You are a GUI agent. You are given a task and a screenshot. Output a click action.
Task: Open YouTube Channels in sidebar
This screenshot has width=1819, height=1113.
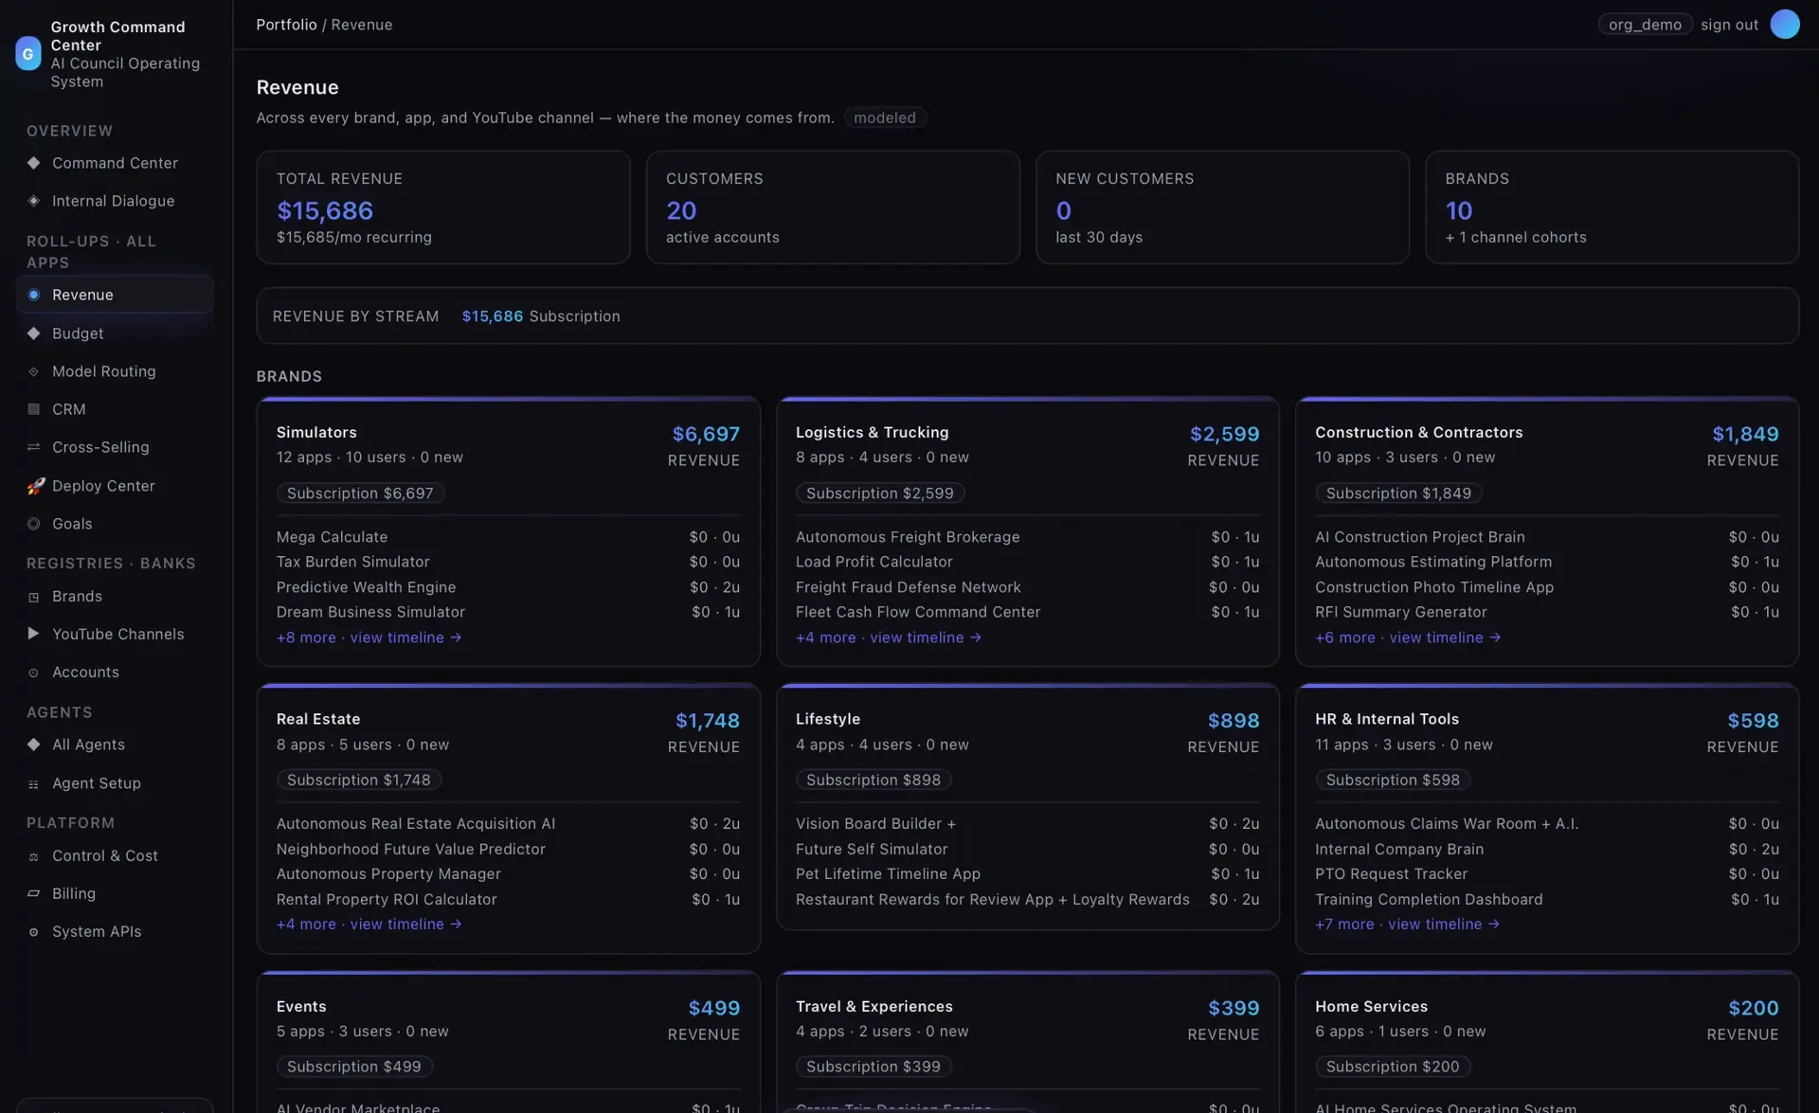(x=115, y=634)
